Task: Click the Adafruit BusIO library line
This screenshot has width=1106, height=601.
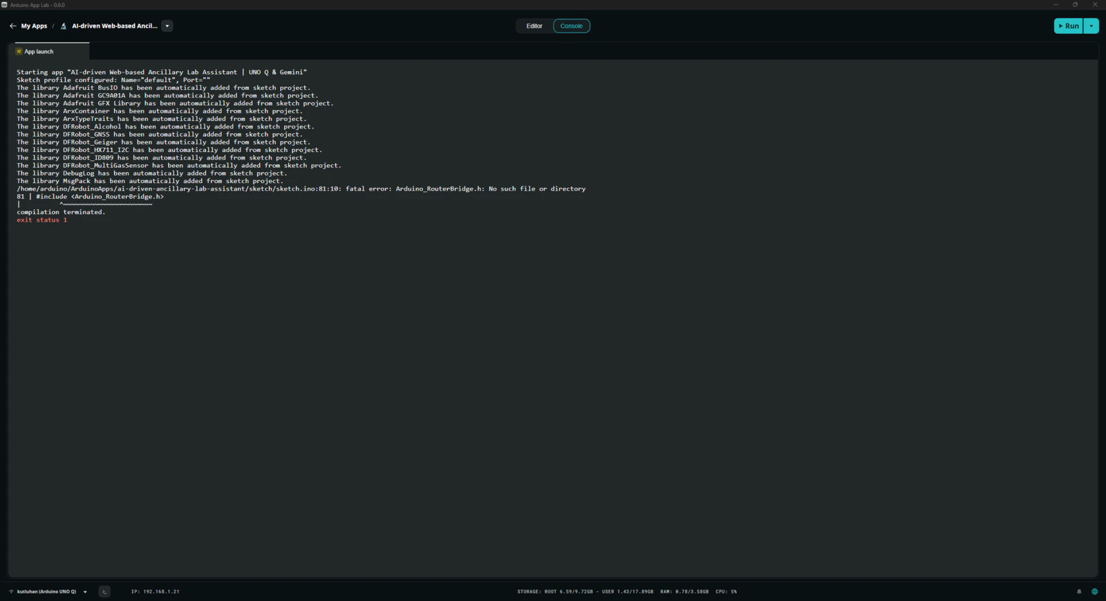Action: click(164, 88)
